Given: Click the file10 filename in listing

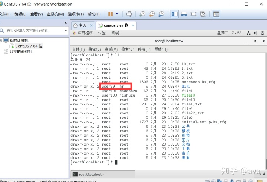Looking at the screenshot, I should pyautogui.click(x=188, y=95).
